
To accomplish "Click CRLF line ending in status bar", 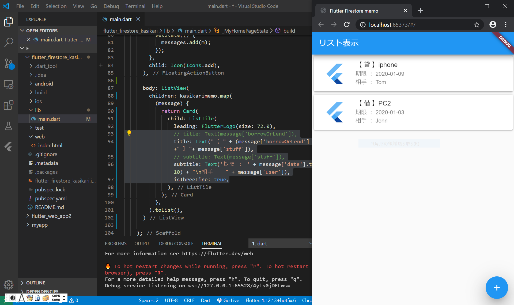I will tap(189, 300).
